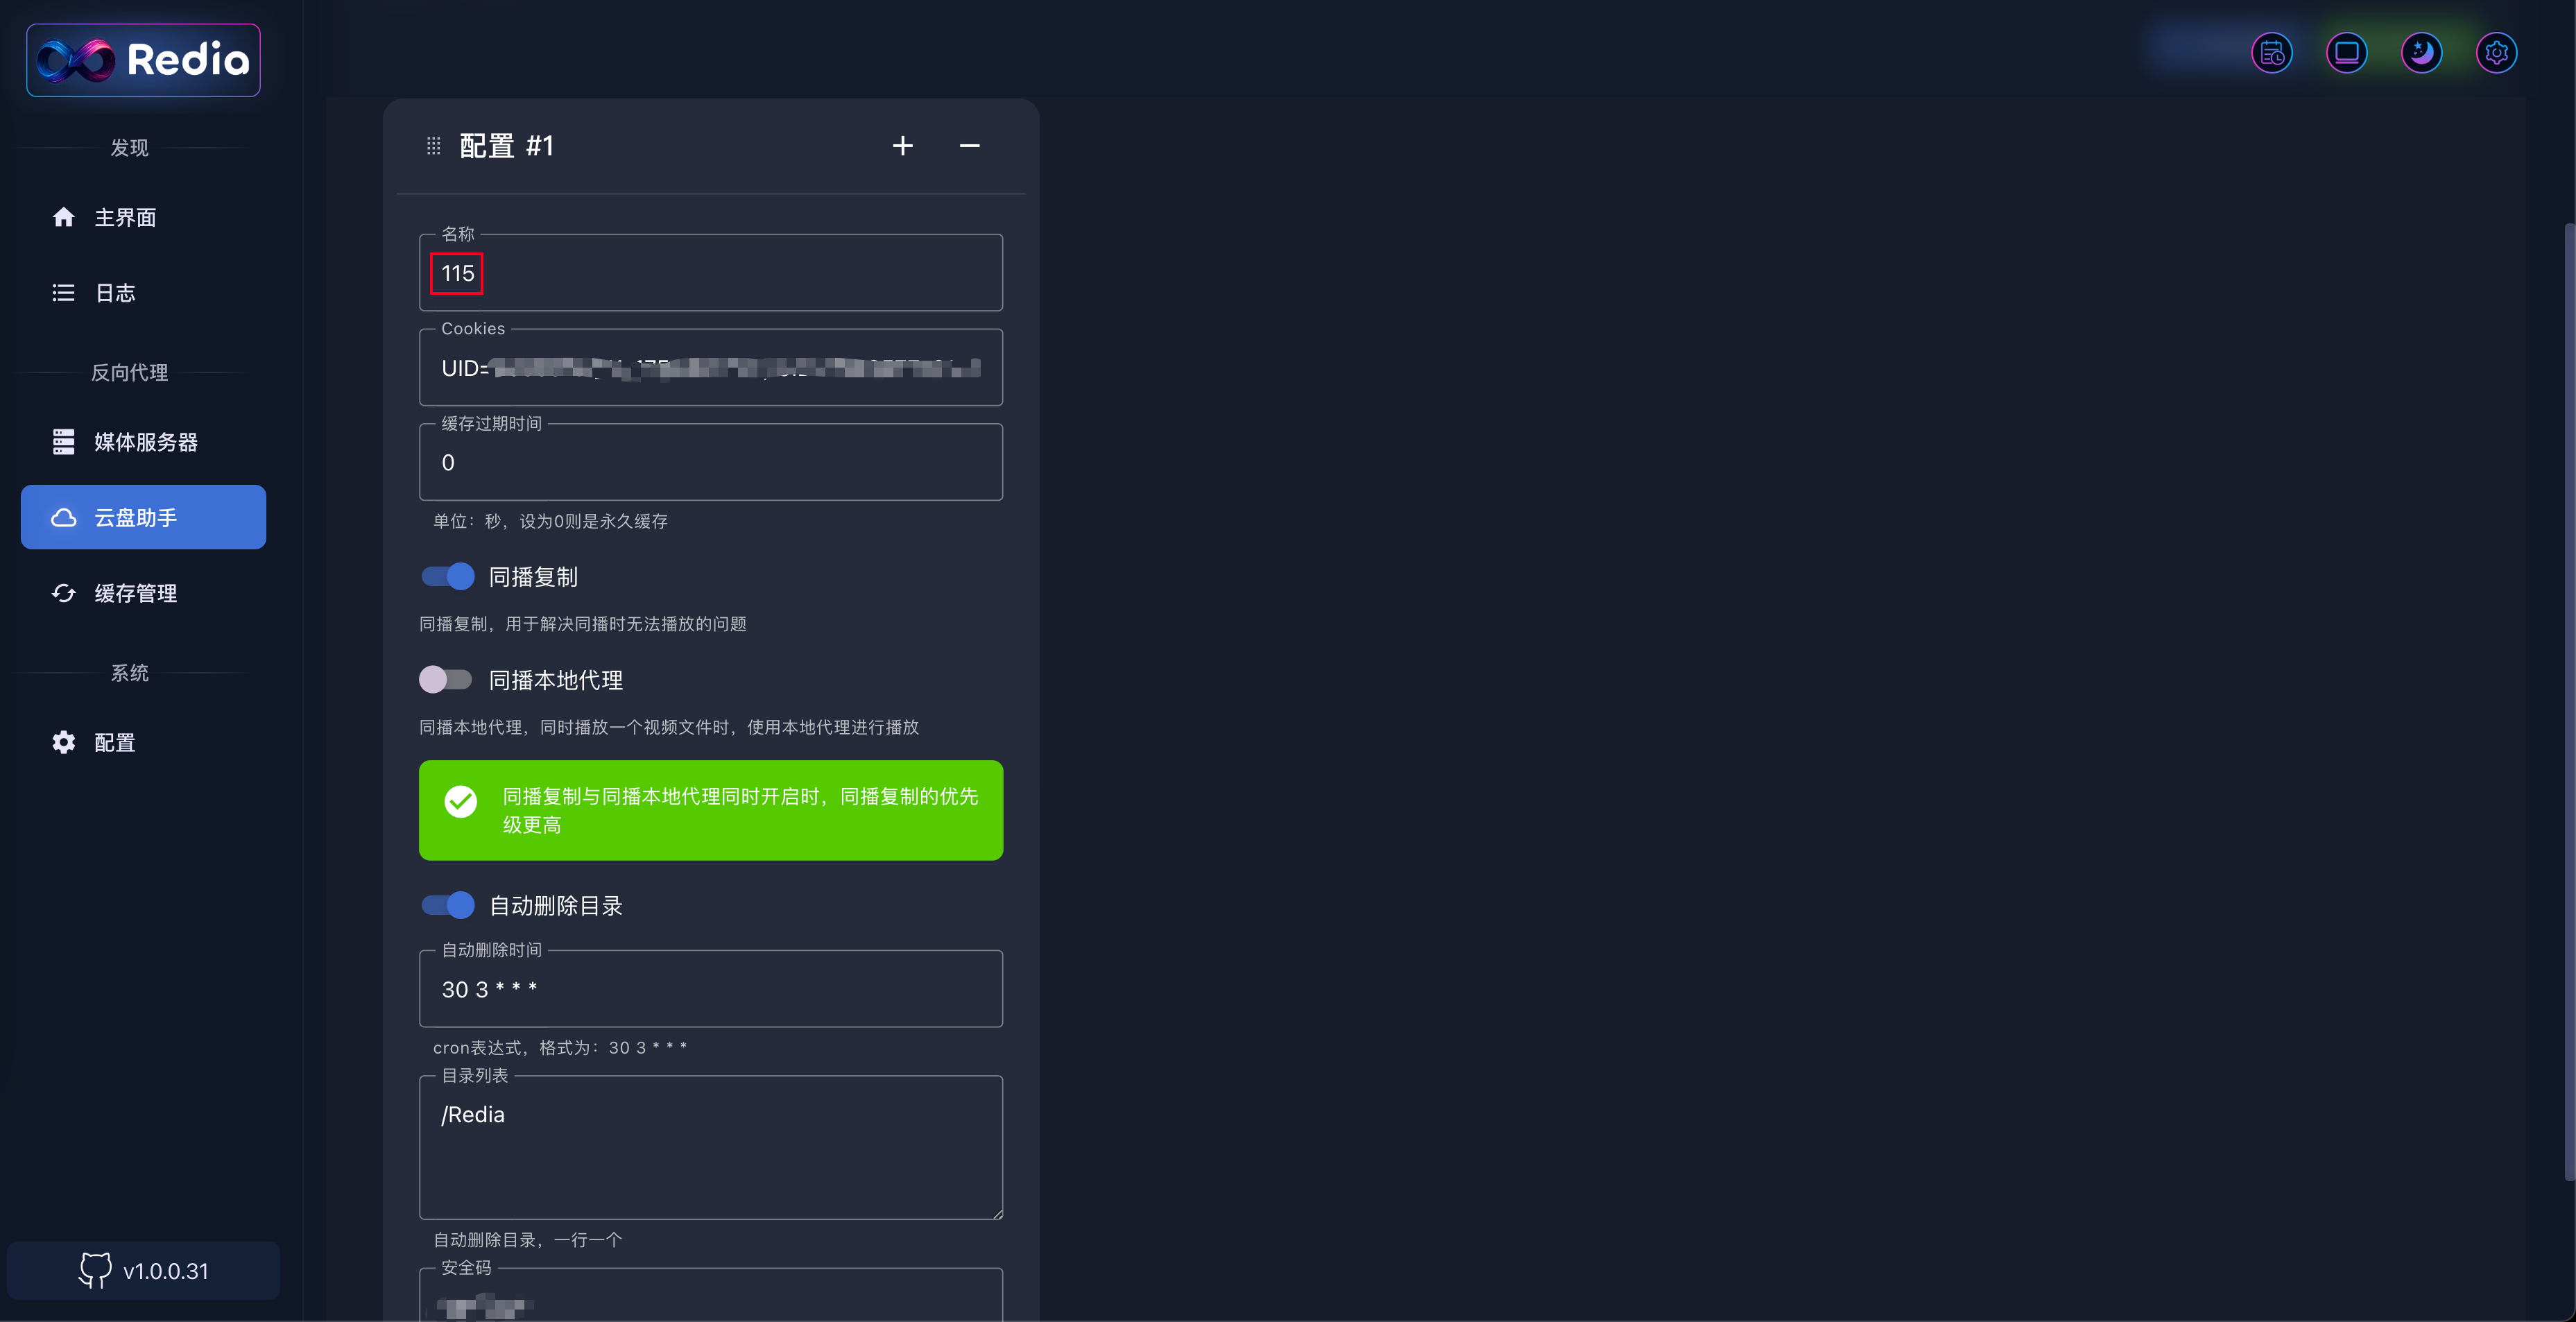Click the Redia logo

tap(143, 60)
